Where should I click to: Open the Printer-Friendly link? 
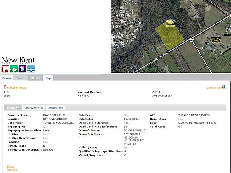tap(16, 88)
